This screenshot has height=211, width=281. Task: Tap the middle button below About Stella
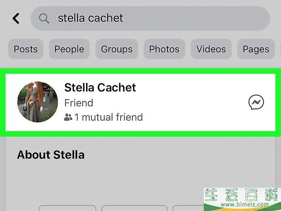pyautogui.click(x=134, y=208)
